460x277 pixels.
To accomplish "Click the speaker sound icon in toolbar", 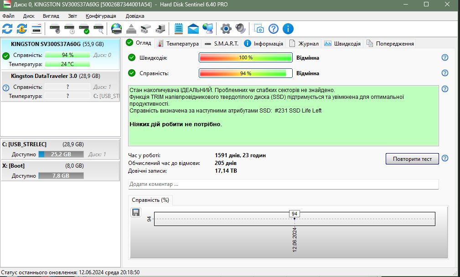I will [240, 29].
